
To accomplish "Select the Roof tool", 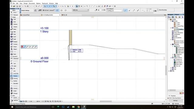I will click(x=15, y=37).
